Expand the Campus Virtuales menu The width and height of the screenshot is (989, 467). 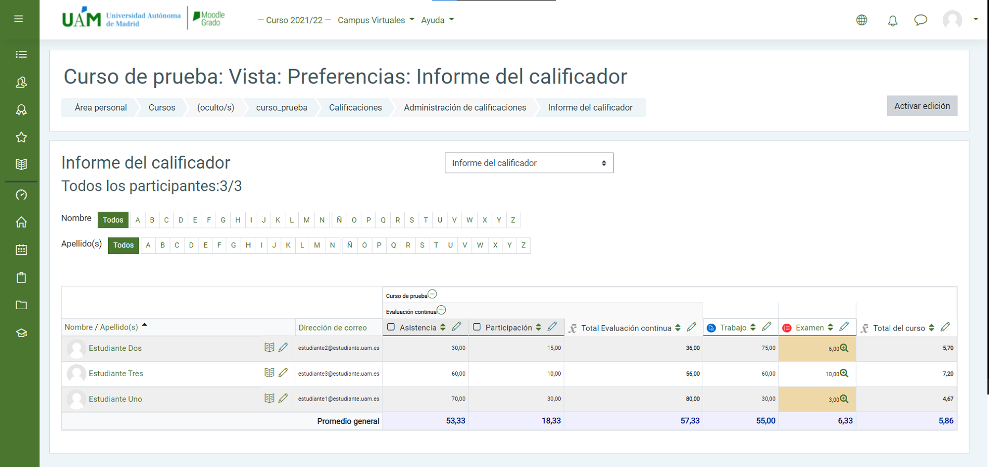tap(376, 20)
